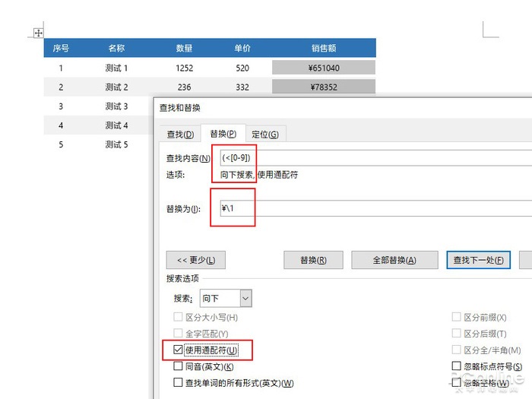Viewport: 532px width, 399px height.
Task: Click the 销售额 table header
Action: tap(324, 48)
